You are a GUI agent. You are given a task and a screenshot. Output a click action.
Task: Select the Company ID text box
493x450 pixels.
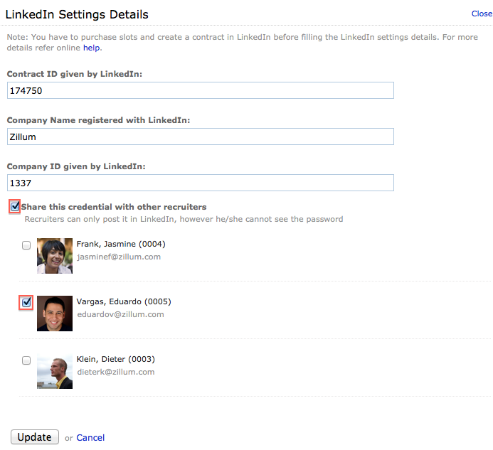click(200, 183)
